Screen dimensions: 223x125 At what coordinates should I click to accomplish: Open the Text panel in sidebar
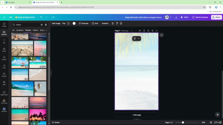click(4, 41)
